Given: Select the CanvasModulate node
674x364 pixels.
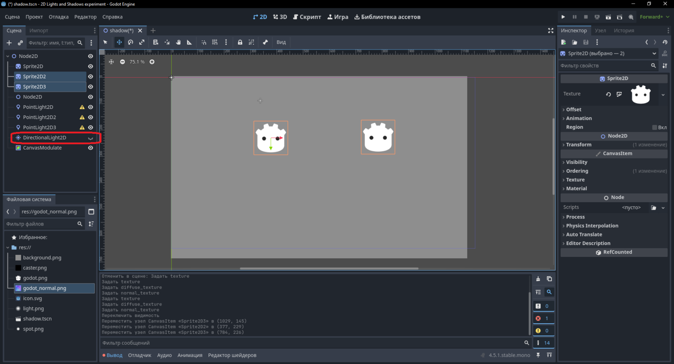Looking at the screenshot, I should pyautogui.click(x=42, y=148).
